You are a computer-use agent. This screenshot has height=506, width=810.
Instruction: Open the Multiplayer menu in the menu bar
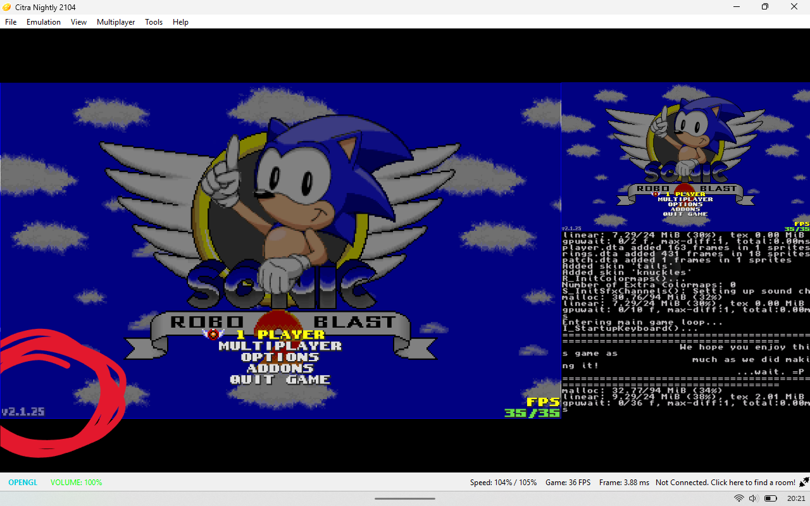116,22
